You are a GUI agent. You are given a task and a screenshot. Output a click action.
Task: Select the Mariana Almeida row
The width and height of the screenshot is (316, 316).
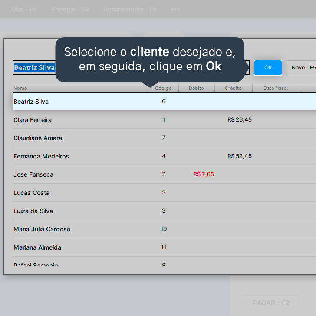(164, 247)
